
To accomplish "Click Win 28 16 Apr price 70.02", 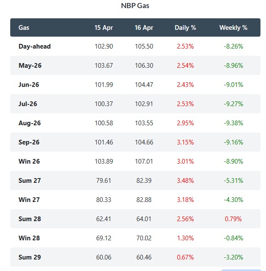I will (x=144, y=238).
